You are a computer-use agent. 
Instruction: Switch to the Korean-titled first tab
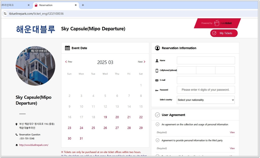click(16, 5)
